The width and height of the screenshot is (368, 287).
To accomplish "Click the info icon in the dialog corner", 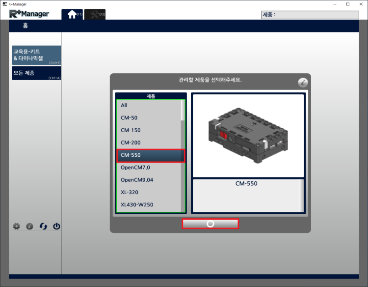I will (x=303, y=83).
